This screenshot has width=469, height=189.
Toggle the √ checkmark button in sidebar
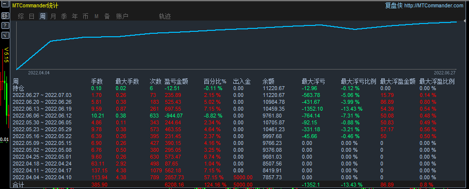click(5, 35)
